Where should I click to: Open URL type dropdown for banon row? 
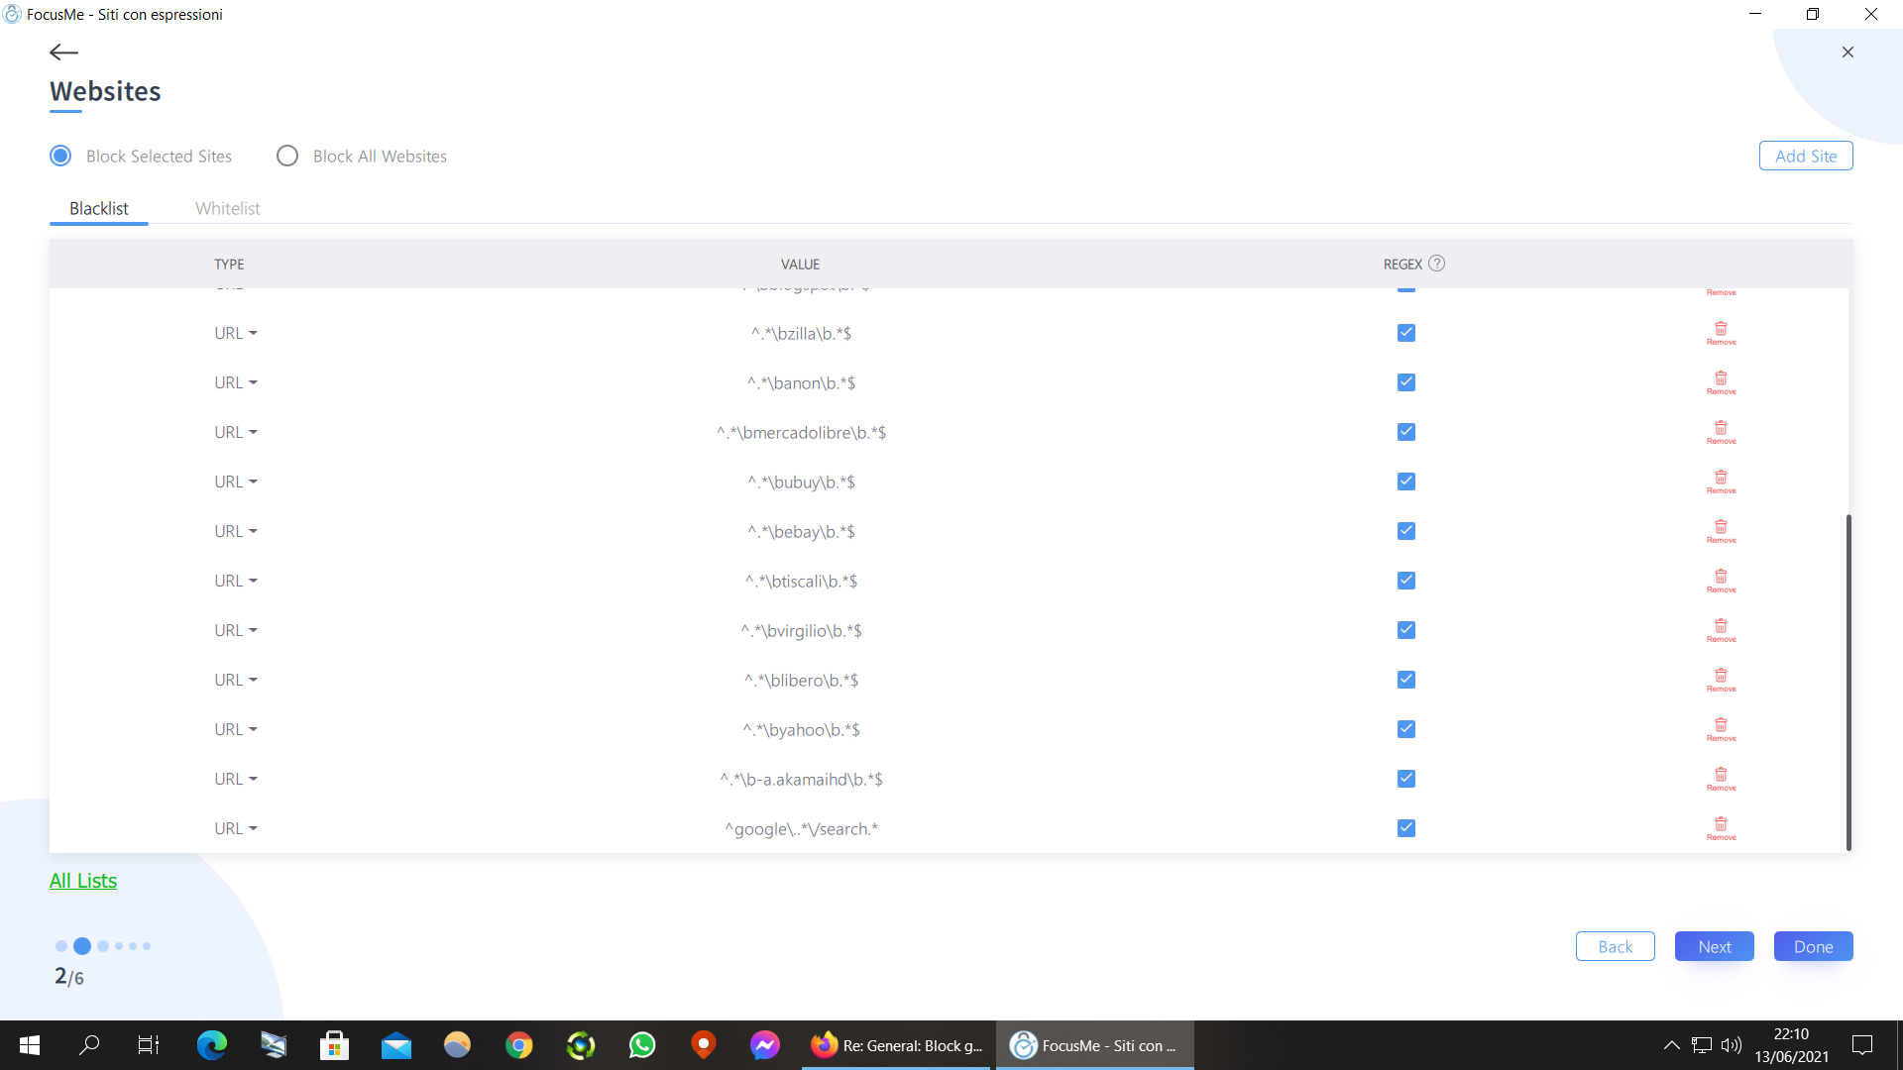236,382
